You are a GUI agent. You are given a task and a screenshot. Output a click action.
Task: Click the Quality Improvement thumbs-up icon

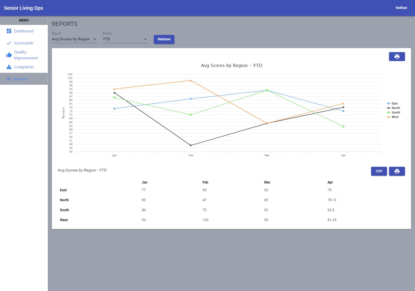[9, 55]
